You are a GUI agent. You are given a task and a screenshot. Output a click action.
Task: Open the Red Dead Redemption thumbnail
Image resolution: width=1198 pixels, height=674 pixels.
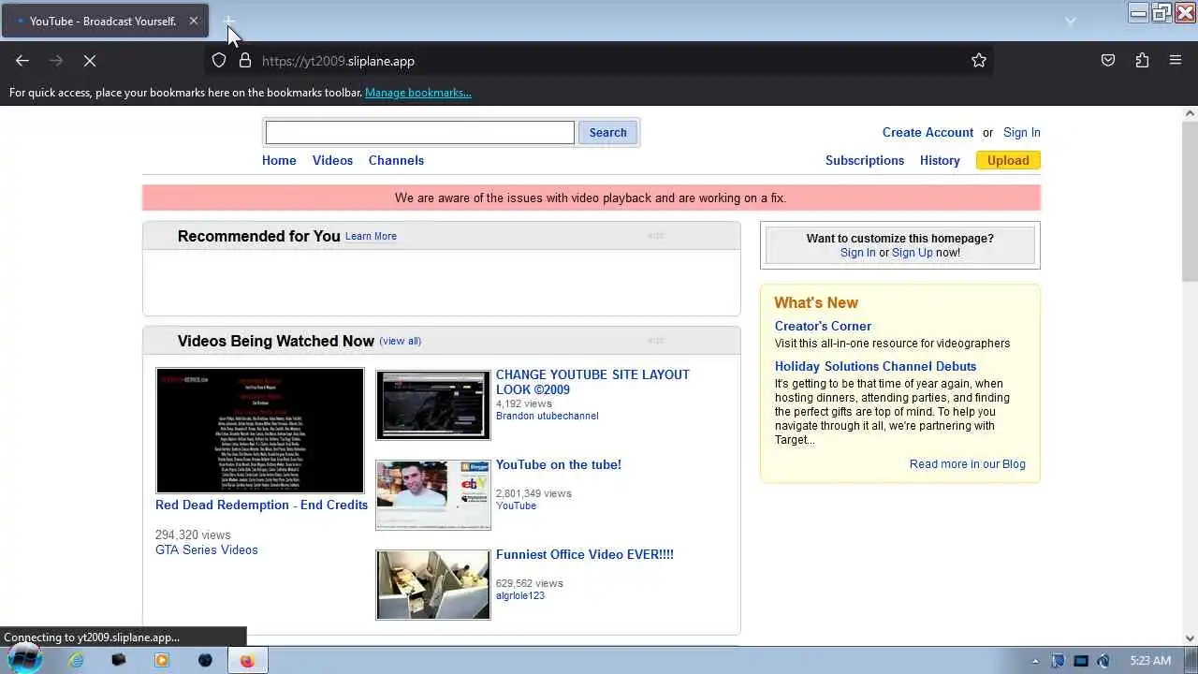[x=260, y=431]
